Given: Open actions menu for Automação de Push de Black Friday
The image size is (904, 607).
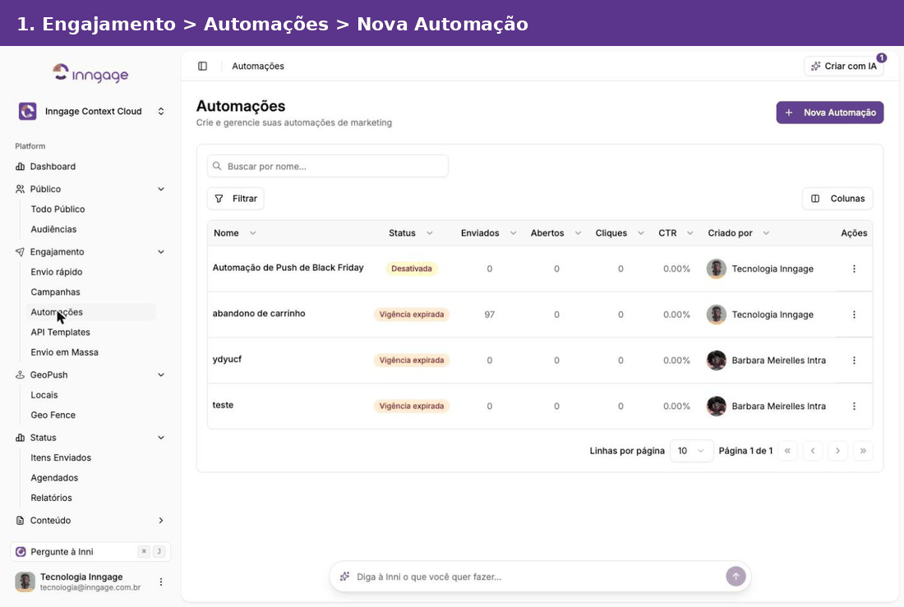Looking at the screenshot, I should (854, 269).
